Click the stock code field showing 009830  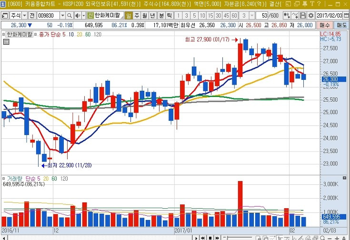[49, 16]
